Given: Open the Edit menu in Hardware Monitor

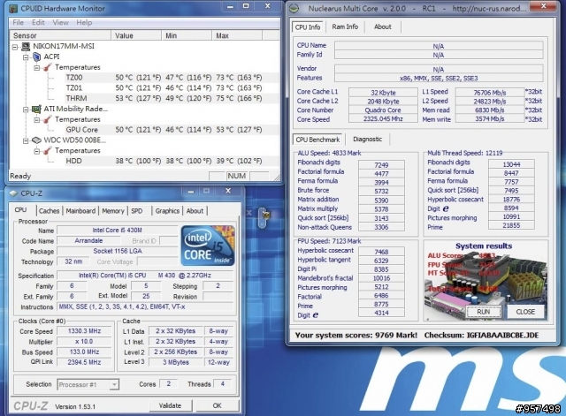Looking at the screenshot, I should [x=38, y=22].
